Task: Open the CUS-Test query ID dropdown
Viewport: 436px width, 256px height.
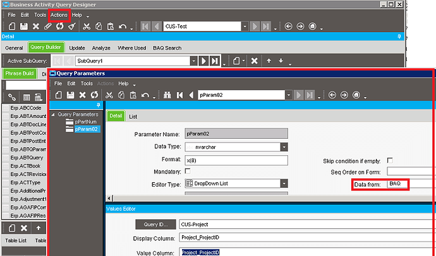Action: click(245, 26)
